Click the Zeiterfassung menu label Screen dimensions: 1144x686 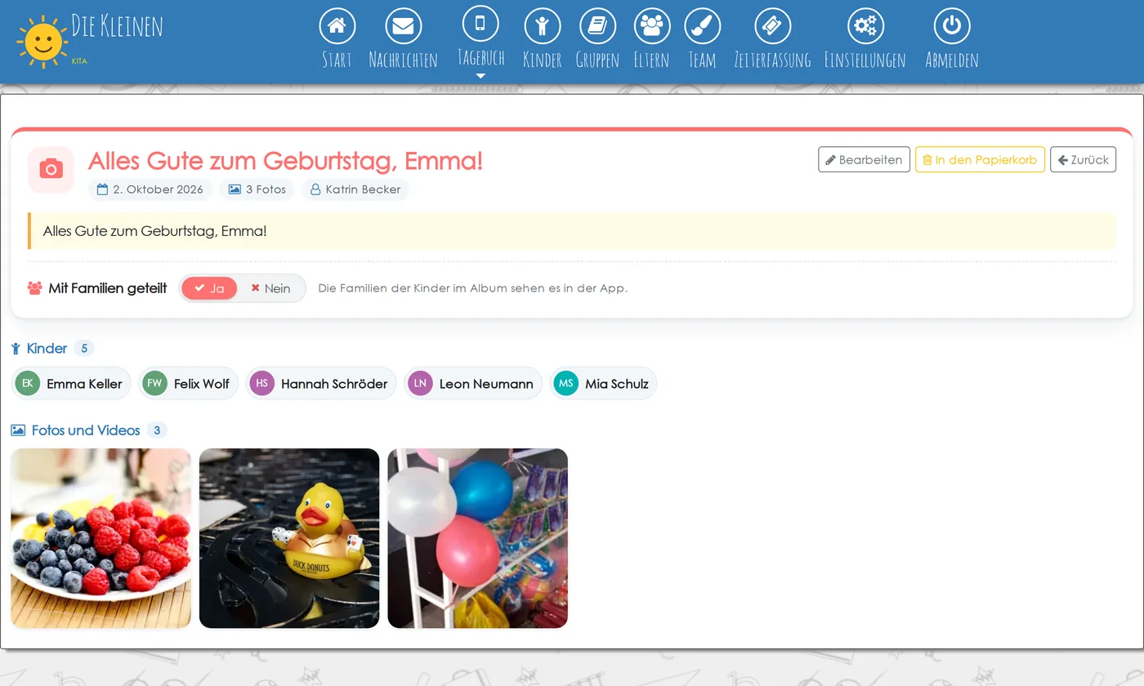point(772,60)
